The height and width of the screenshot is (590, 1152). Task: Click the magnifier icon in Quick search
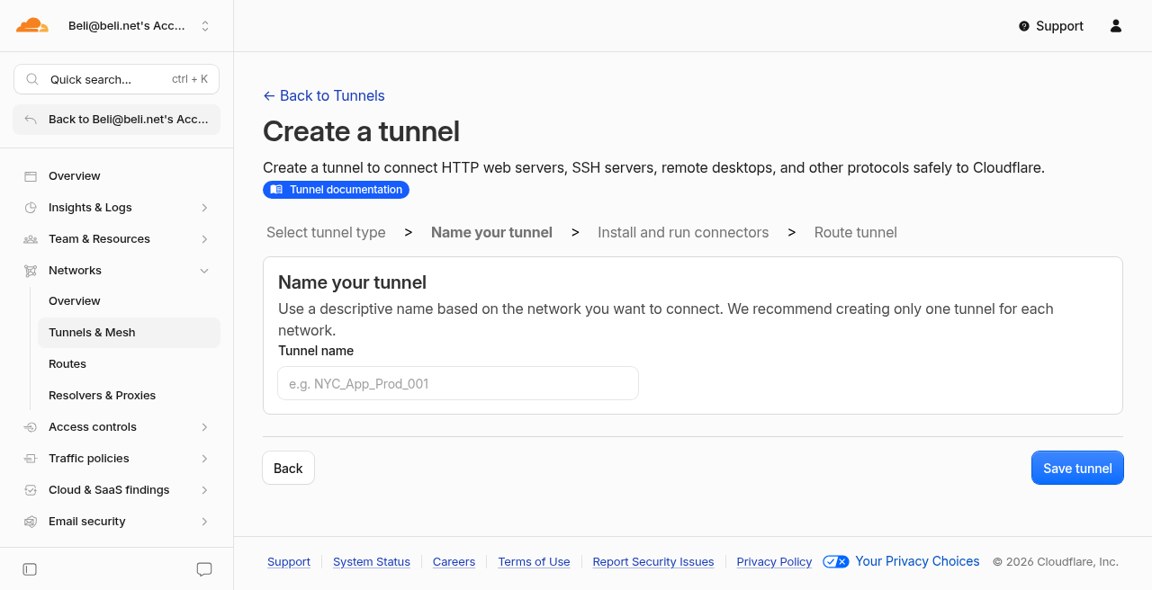[x=32, y=79]
